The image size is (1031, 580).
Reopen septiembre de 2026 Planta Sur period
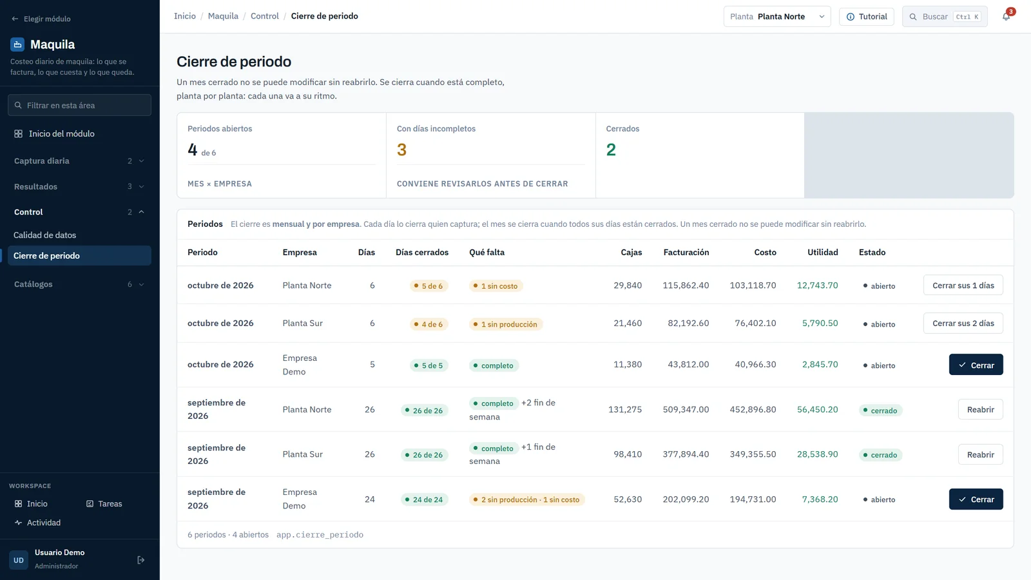980,455
